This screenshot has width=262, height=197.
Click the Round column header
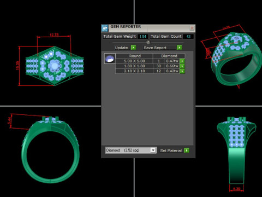click(x=135, y=56)
